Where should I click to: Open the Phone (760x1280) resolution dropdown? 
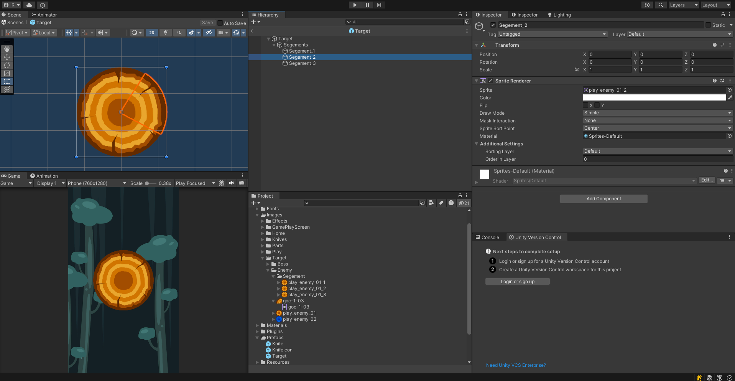coord(97,183)
